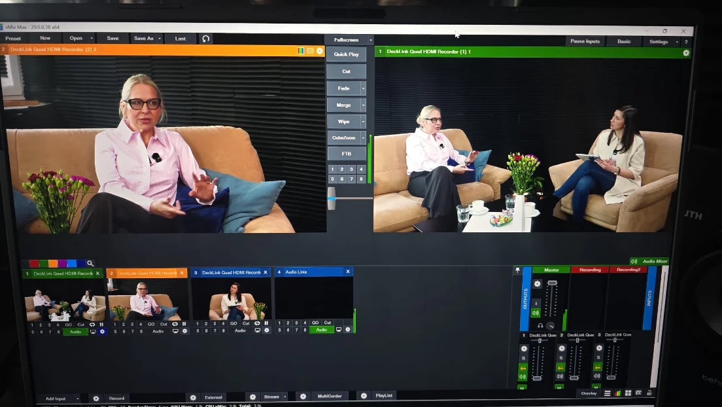
Task: Open the preview input settings gear
Action: click(x=320, y=50)
